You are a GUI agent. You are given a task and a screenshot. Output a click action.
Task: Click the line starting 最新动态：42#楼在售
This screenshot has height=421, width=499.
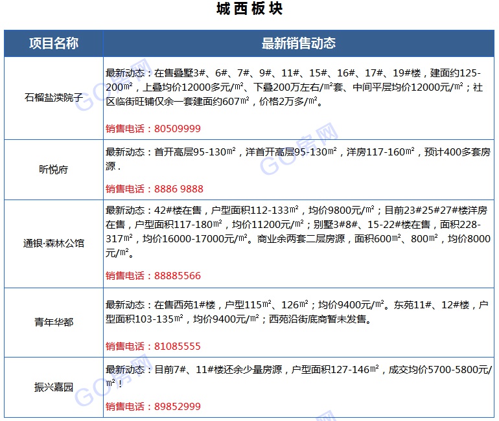coord(297,210)
